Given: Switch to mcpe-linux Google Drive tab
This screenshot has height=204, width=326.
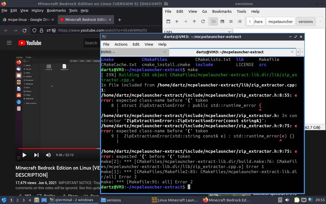Looking at the screenshot, I should coord(28,20).
